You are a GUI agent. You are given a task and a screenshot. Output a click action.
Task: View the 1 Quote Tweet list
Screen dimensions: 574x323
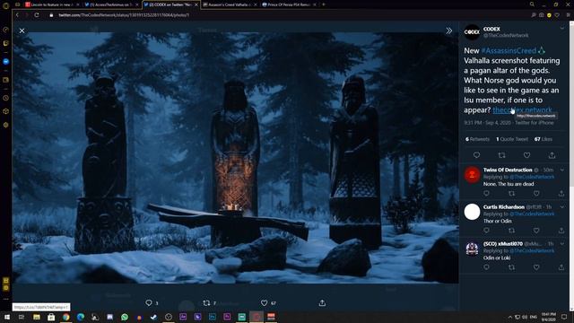point(512,139)
